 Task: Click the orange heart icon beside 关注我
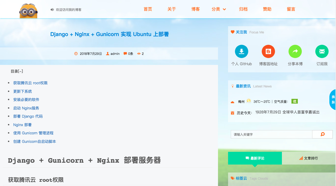pos(233,32)
